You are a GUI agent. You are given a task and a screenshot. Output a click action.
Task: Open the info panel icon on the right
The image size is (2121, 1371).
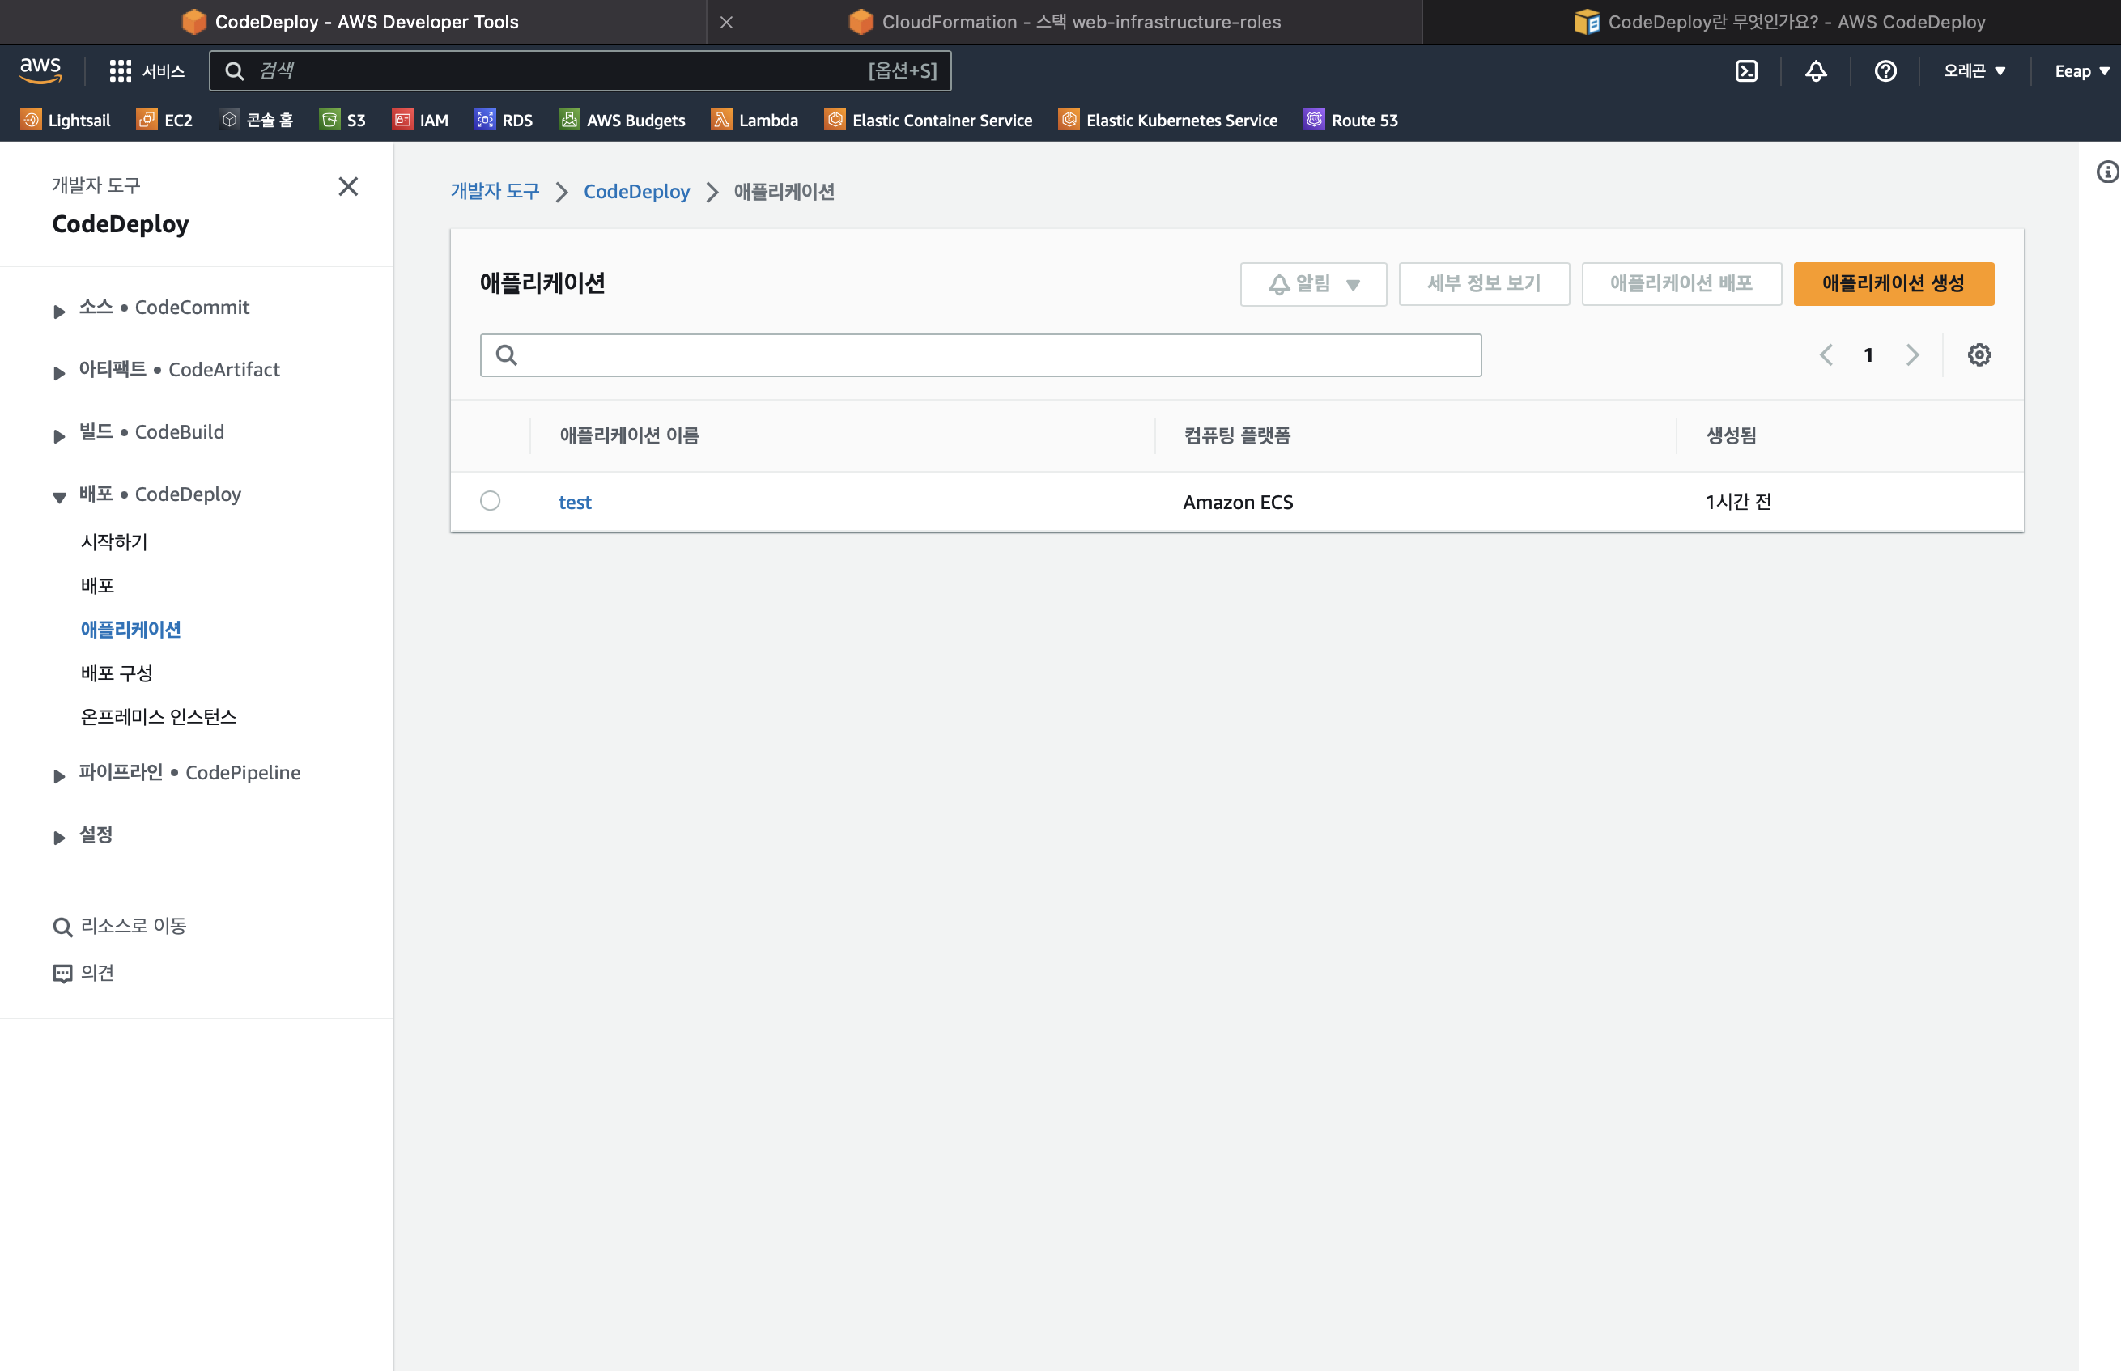click(2106, 172)
